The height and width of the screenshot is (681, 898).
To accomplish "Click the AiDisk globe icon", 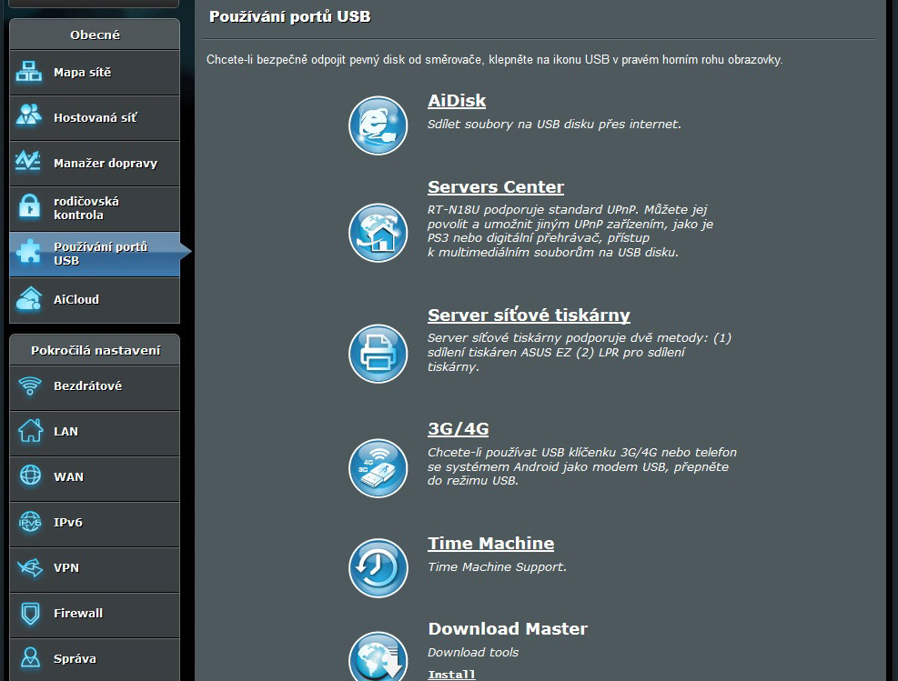I will pyautogui.click(x=378, y=125).
